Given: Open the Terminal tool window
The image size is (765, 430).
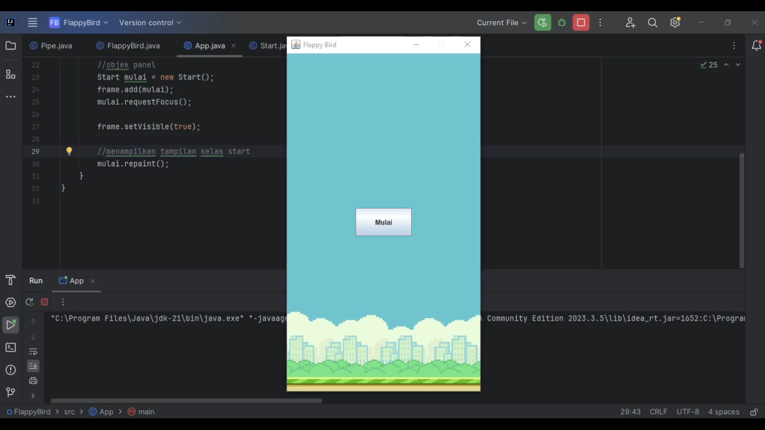Looking at the screenshot, I should [11, 348].
